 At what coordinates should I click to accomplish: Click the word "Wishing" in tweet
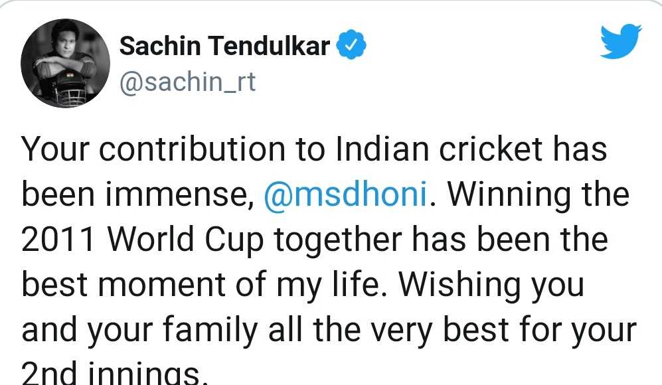[459, 285]
